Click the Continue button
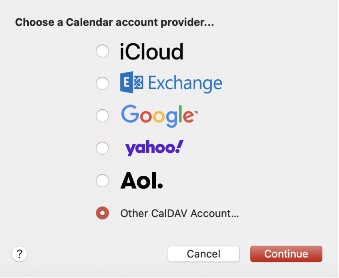This screenshot has height=278, width=339. [x=286, y=254]
